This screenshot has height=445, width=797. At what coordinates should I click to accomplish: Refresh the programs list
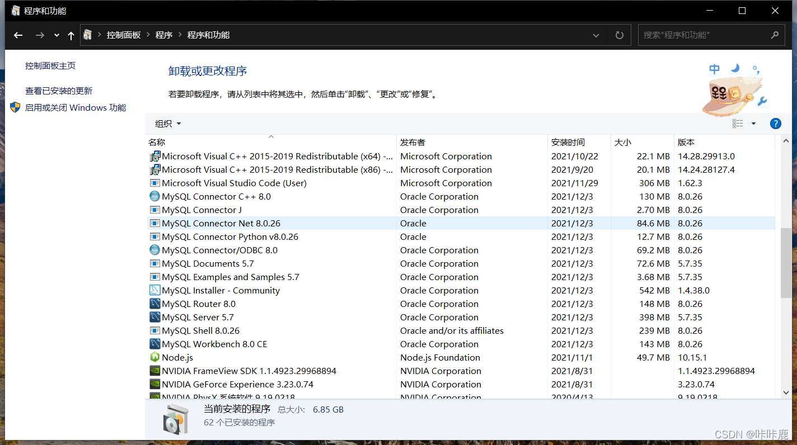pyautogui.click(x=620, y=35)
